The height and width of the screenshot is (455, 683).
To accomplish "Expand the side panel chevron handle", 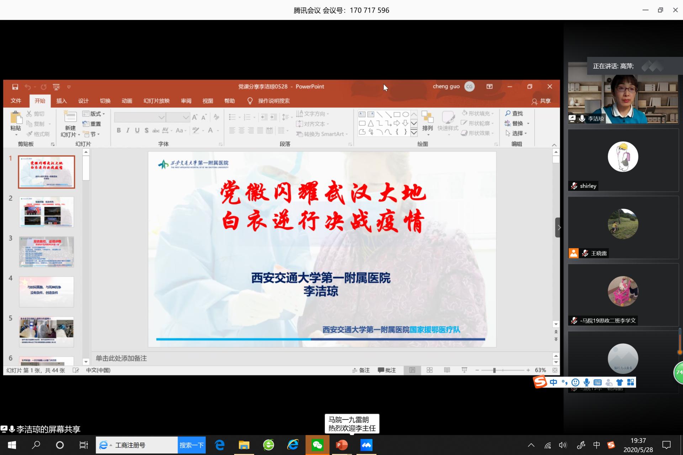I will coord(558,227).
